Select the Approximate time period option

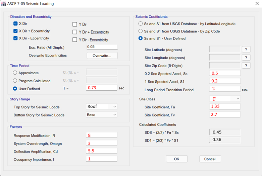(x=15, y=73)
